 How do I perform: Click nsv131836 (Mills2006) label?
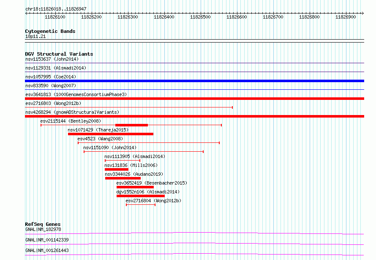point(131,165)
